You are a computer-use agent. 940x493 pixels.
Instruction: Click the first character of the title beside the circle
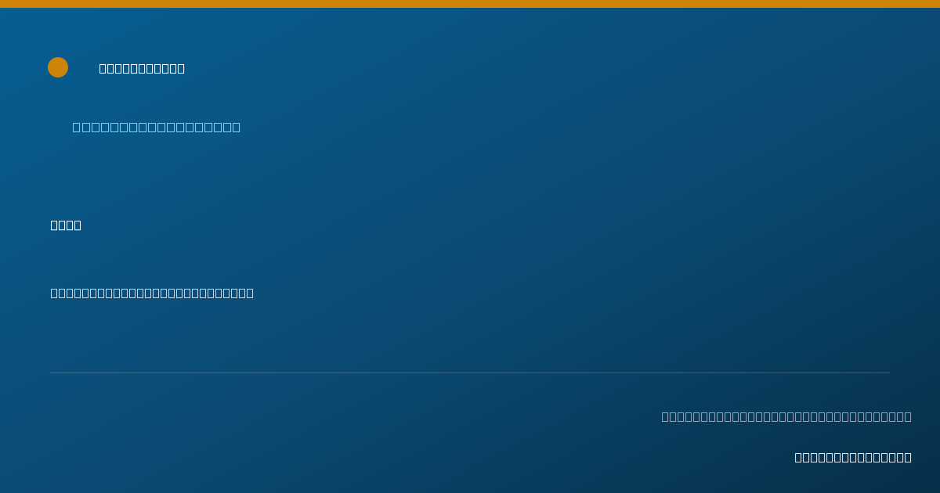103,68
